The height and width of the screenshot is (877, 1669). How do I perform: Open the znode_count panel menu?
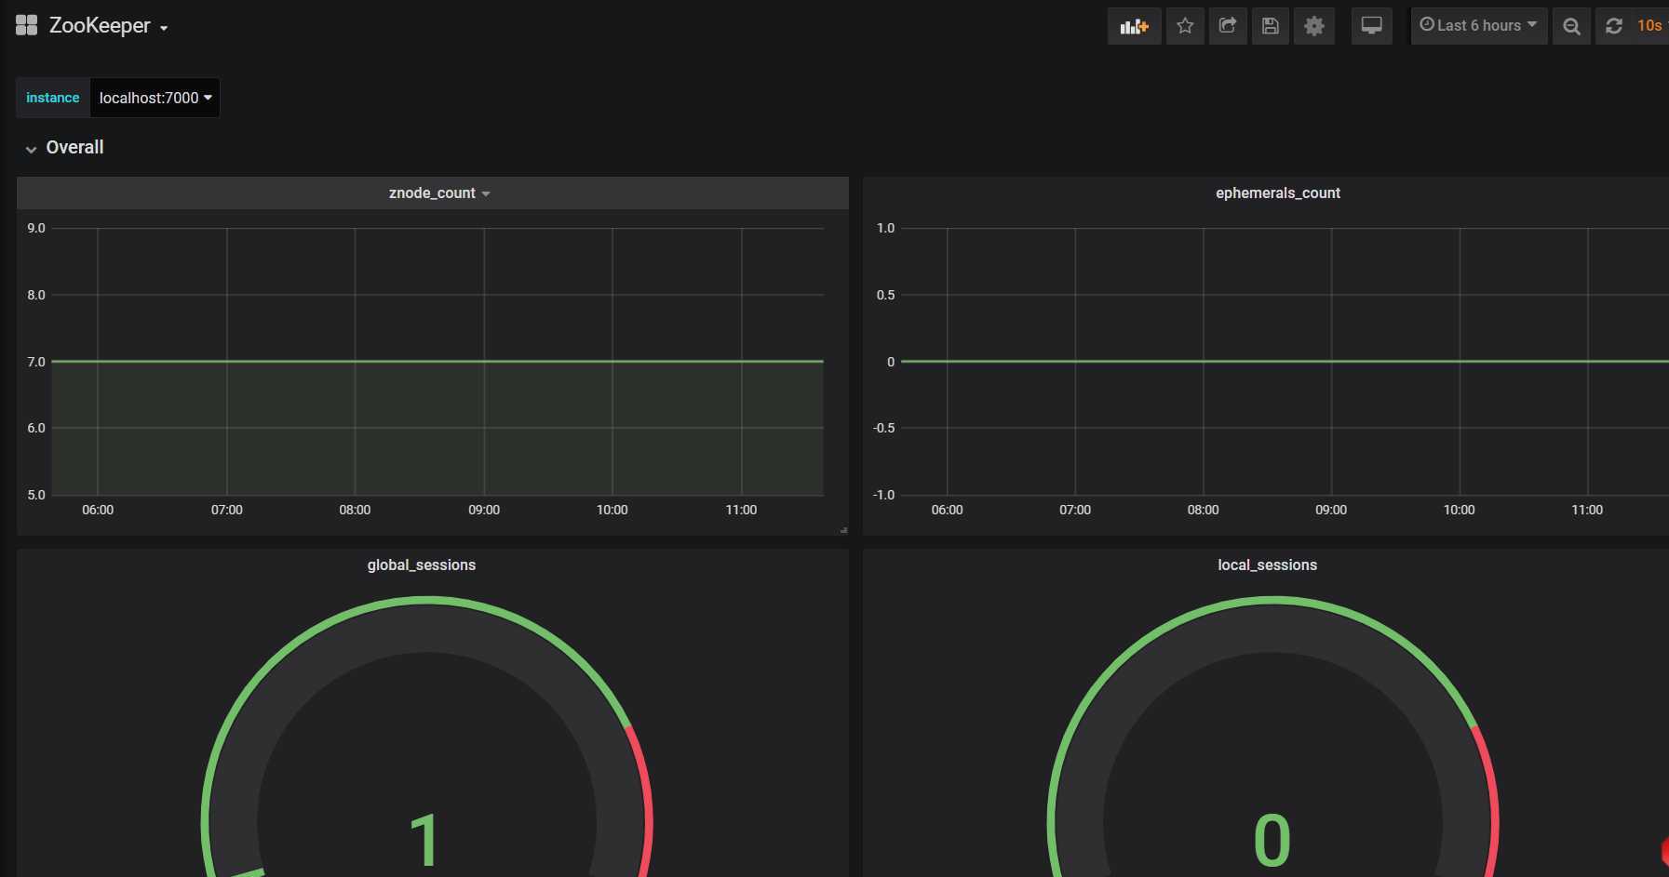[x=439, y=193]
